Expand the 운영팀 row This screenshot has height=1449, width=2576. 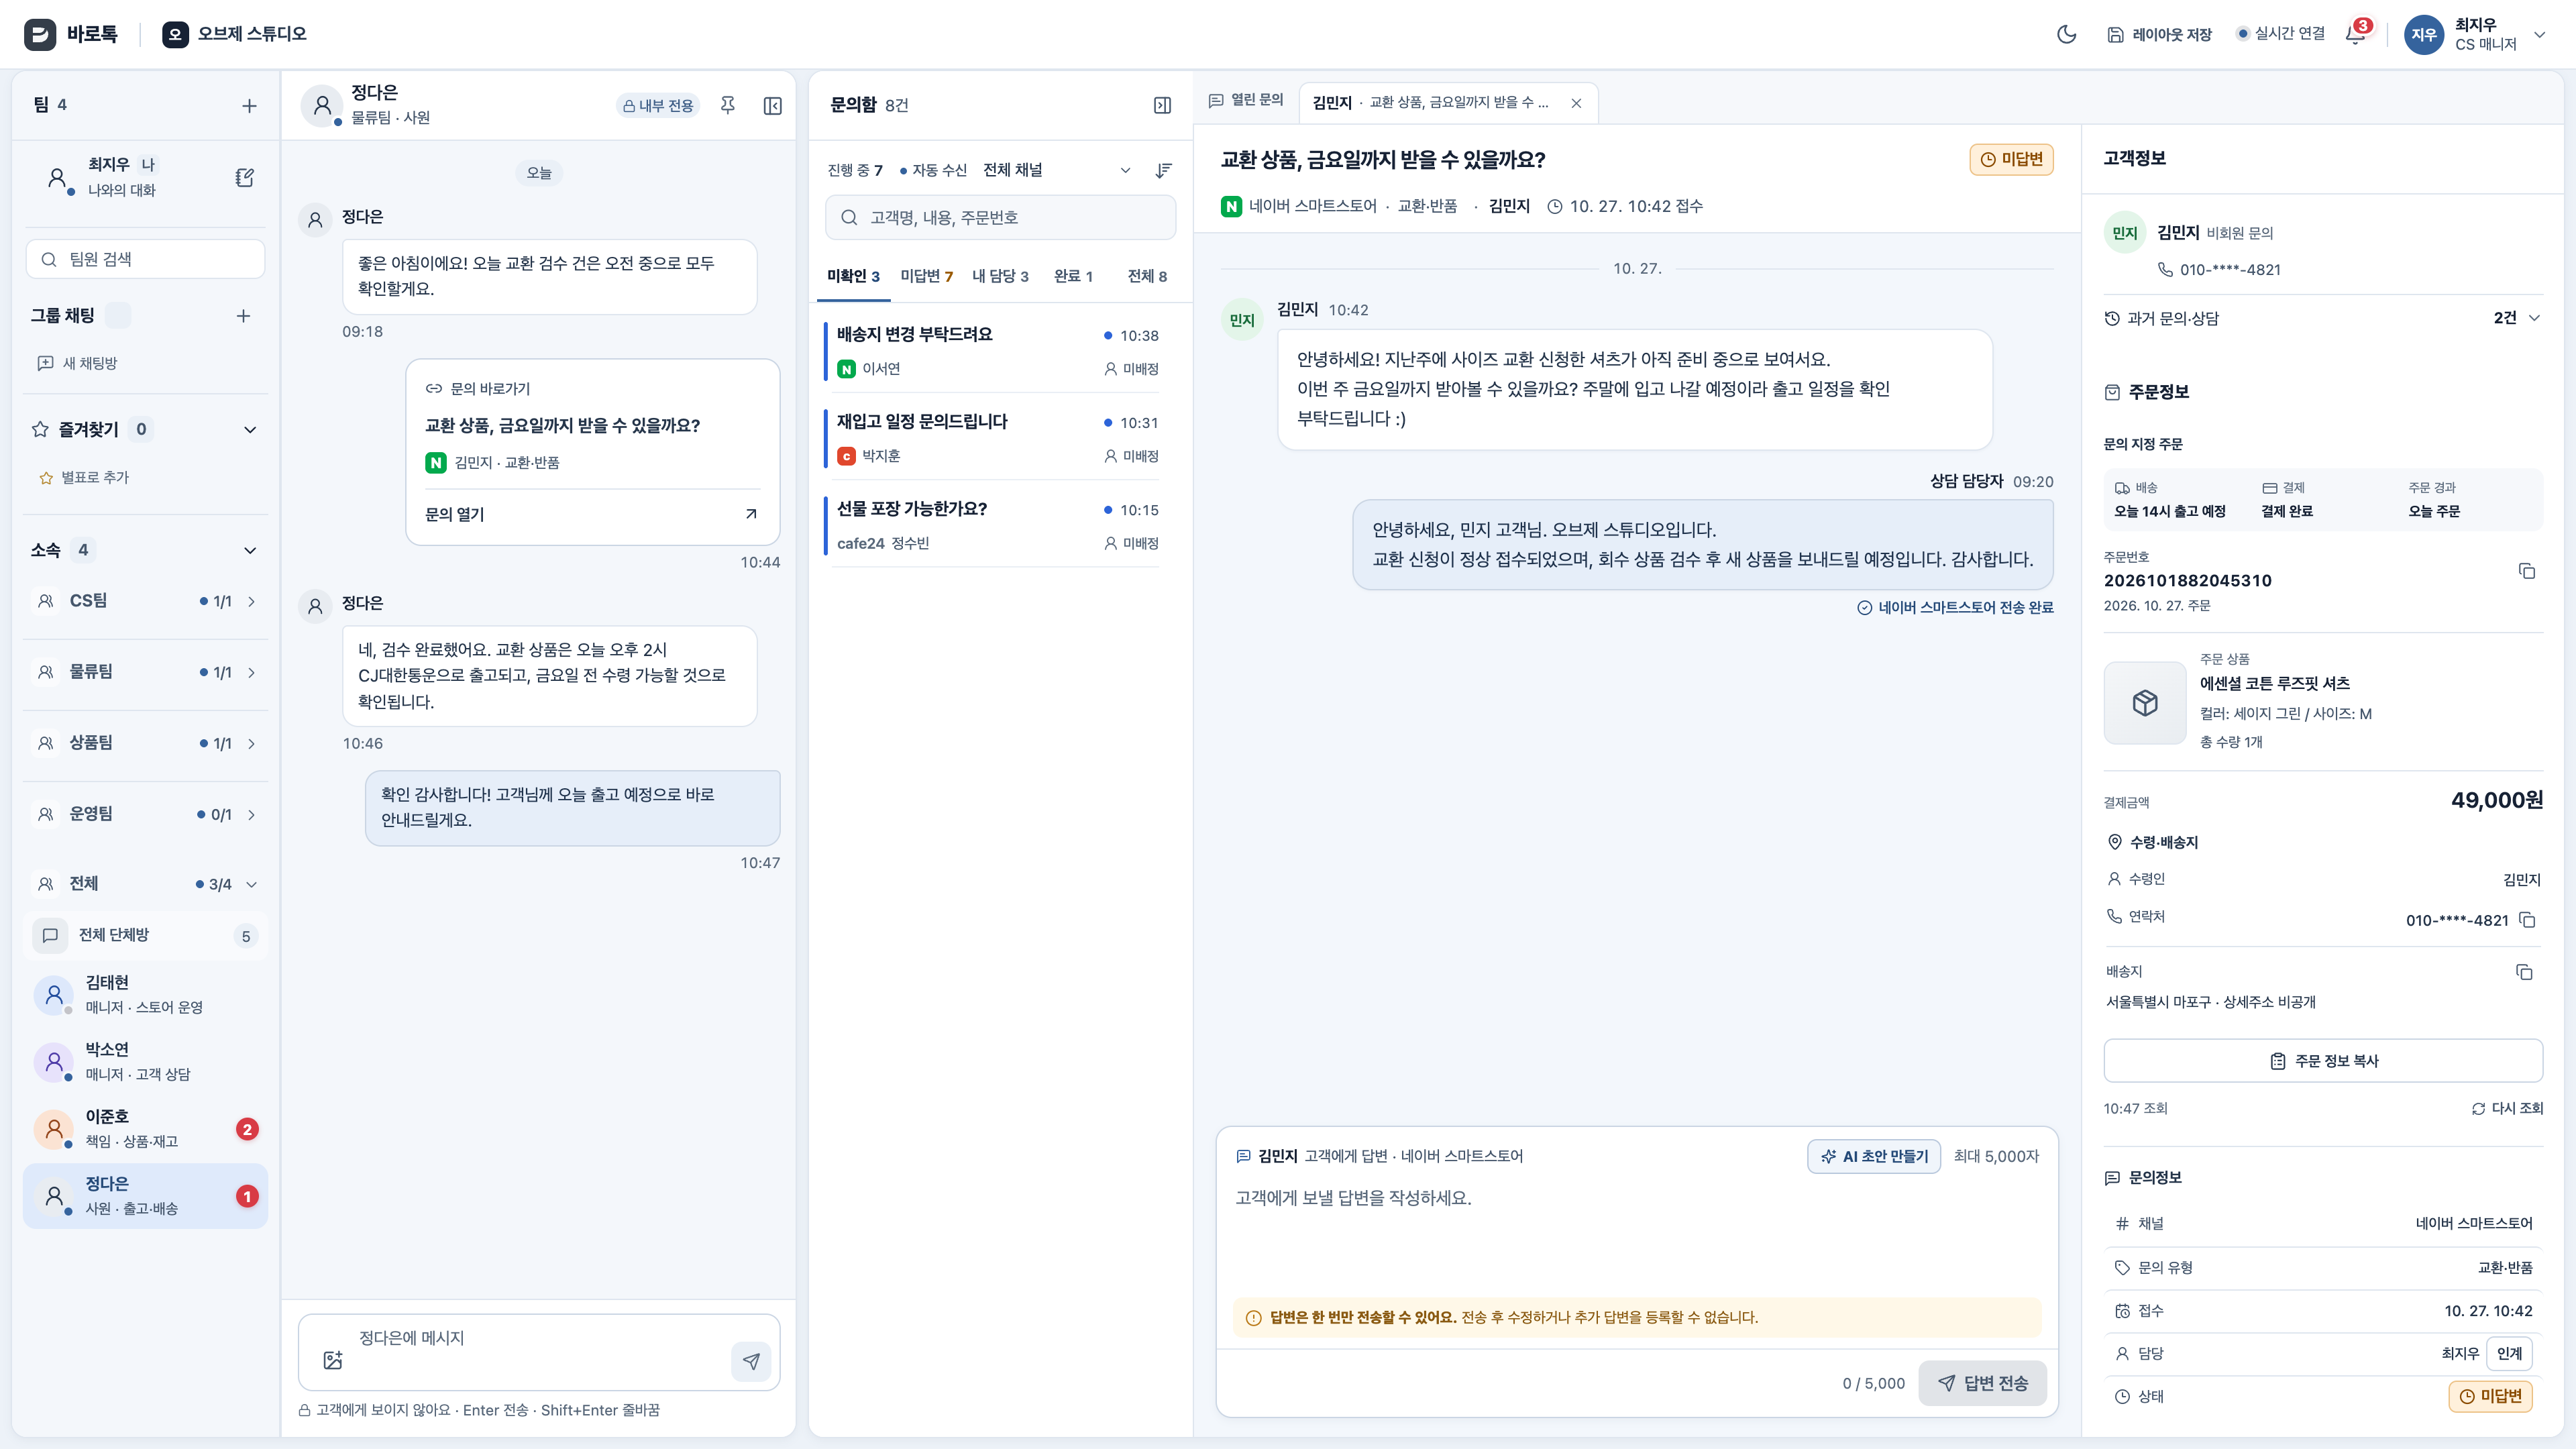(145, 814)
